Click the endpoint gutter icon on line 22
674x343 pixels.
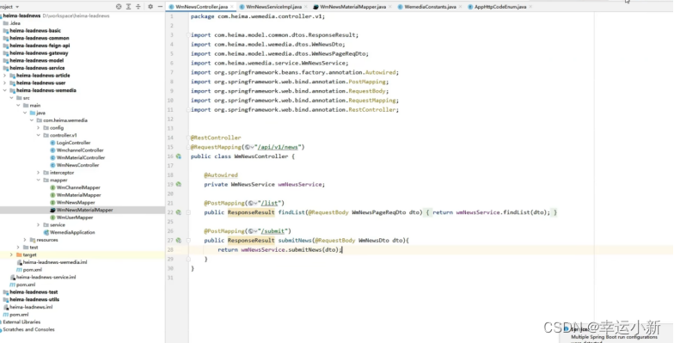pyautogui.click(x=179, y=212)
